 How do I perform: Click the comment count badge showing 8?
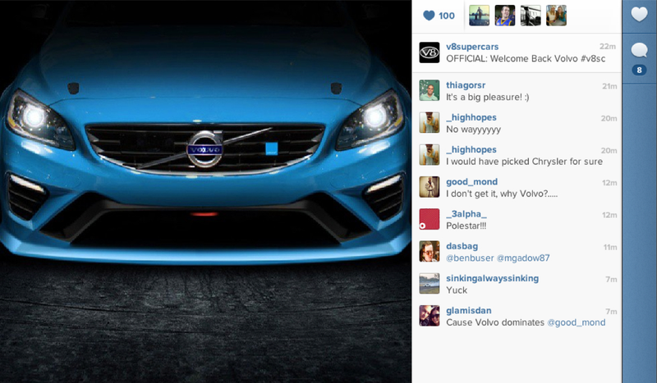[x=639, y=70]
